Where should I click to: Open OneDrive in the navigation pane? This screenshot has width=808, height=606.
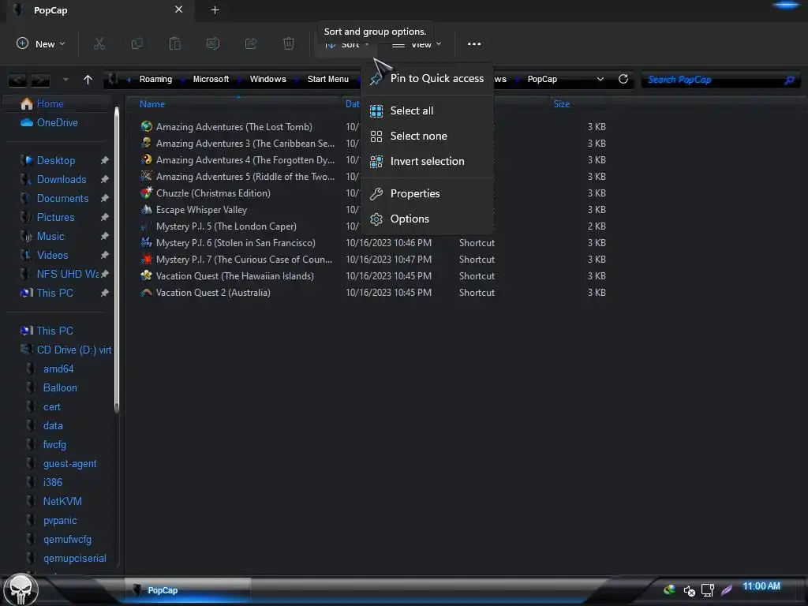coord(50,122)
